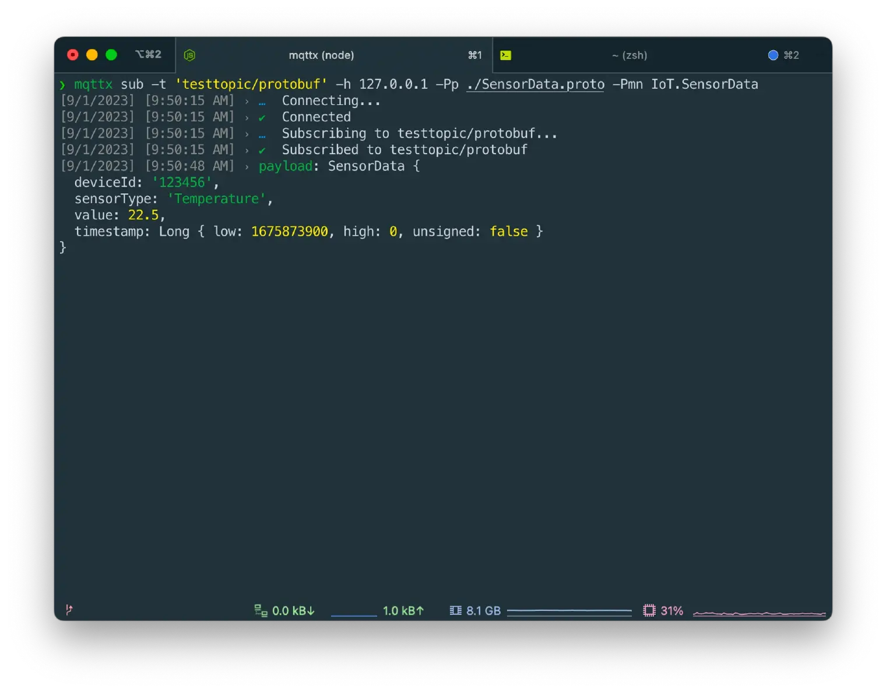
Task: Click the prompt arrow before mqttx command
Action: (62, 85)
